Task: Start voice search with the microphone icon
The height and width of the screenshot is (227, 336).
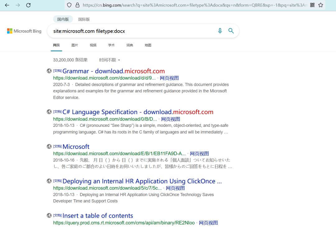Action: coord(220,31)
